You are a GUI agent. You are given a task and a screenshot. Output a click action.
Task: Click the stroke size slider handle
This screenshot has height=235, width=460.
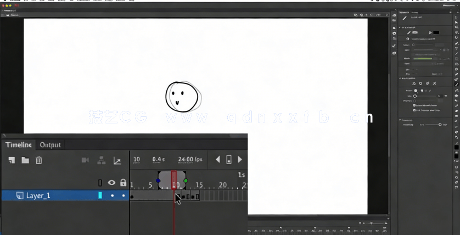click(413, 45)
